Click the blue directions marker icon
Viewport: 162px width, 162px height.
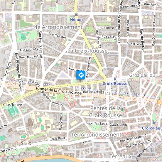[x=81, y=75]
